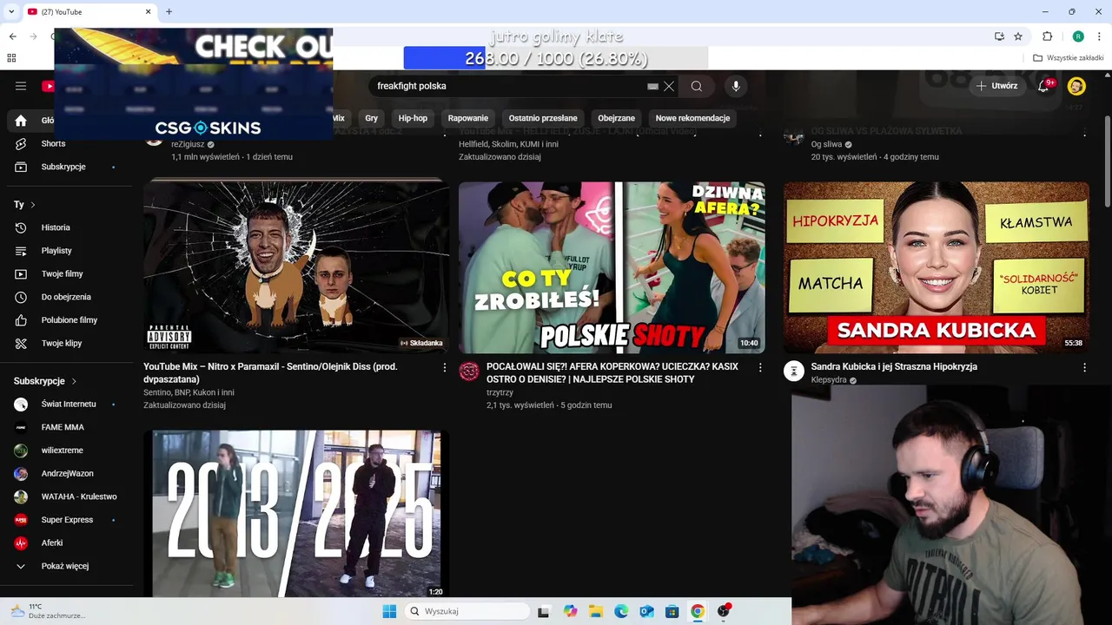Click the search magnifier button
Image resolution: width=1112 pixels, height=625 pixels.
[x=696, y=86]
